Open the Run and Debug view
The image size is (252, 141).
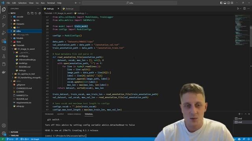(4, 33)
